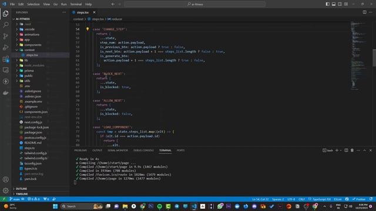Screen dimensions: 376x211
Task: Toggle panel layout icon
Action: pyautogui.click(x=334, y=4)
